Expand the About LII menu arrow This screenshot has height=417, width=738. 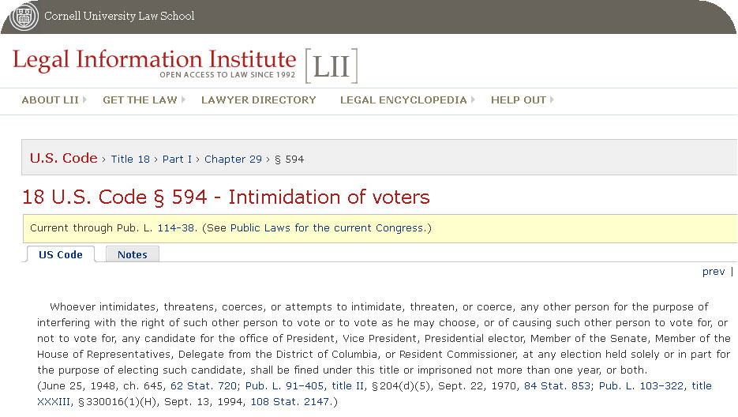(x=84, y=100)
